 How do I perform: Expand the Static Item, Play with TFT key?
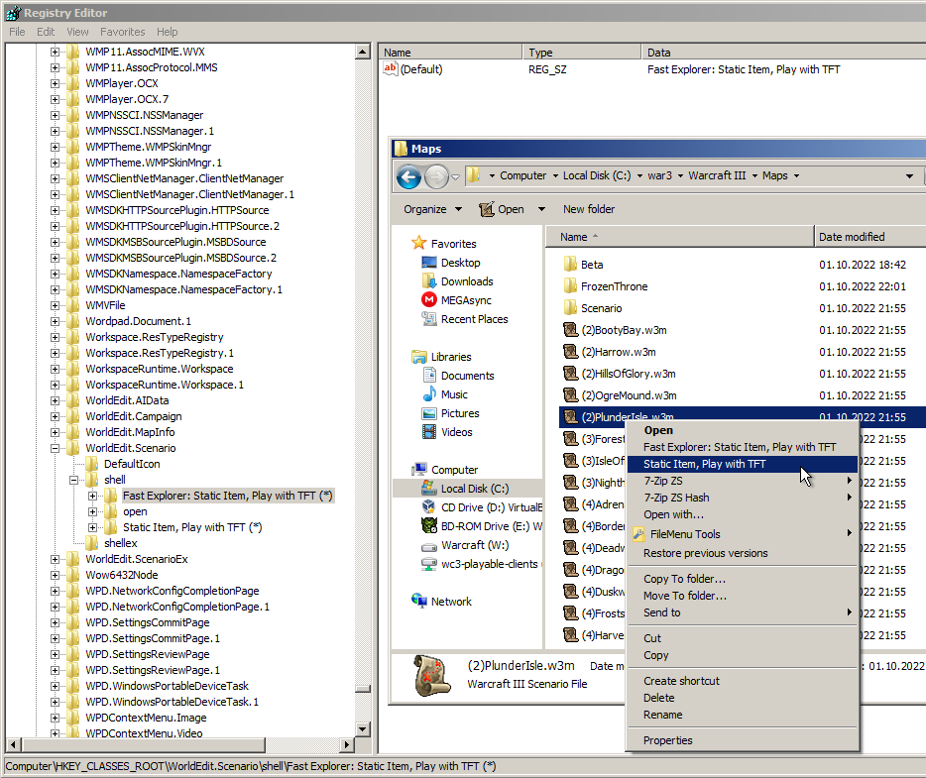click(x=93, y=527)
